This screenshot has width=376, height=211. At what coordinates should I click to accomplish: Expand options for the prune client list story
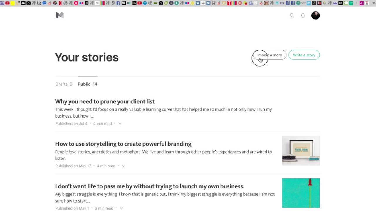(x=120, y=124)
